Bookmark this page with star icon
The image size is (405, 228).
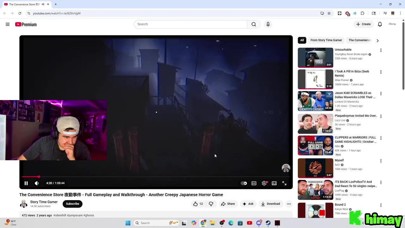coord(329,13)
